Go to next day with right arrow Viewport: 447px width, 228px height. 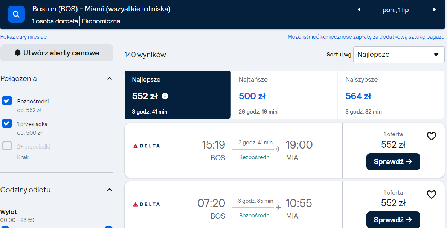pos(435,10)
